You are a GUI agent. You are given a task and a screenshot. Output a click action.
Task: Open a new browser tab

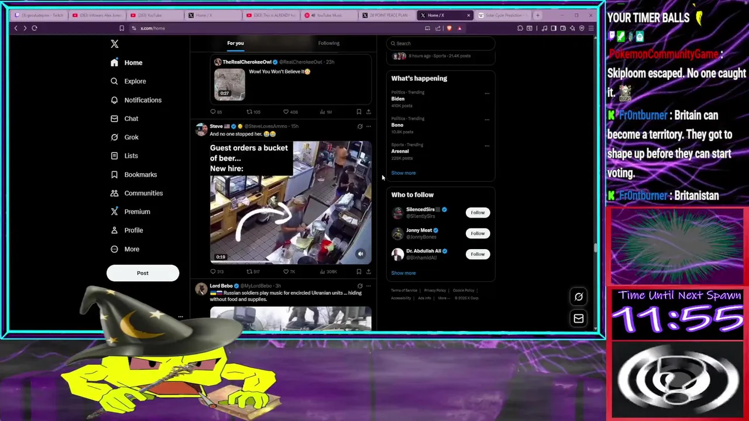[x=538, y=15]
